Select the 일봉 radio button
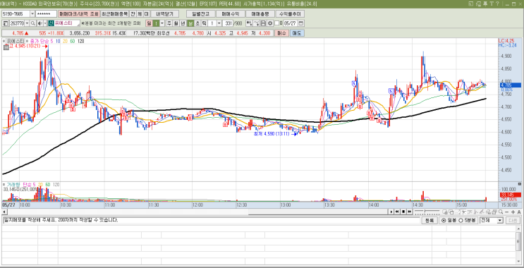Viewport: 524px width, 268px height. point(444,220)
